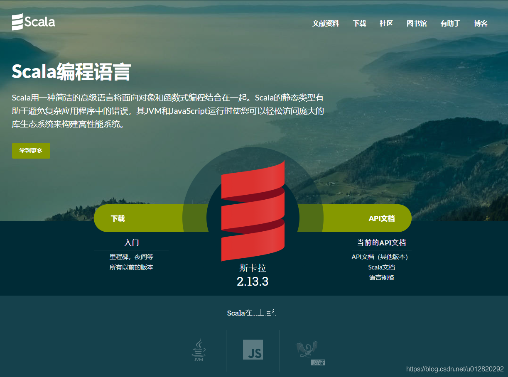This screenshot has height=377, width=508.
Task: Click the 学到更多 button
Action: click(31, 151)
